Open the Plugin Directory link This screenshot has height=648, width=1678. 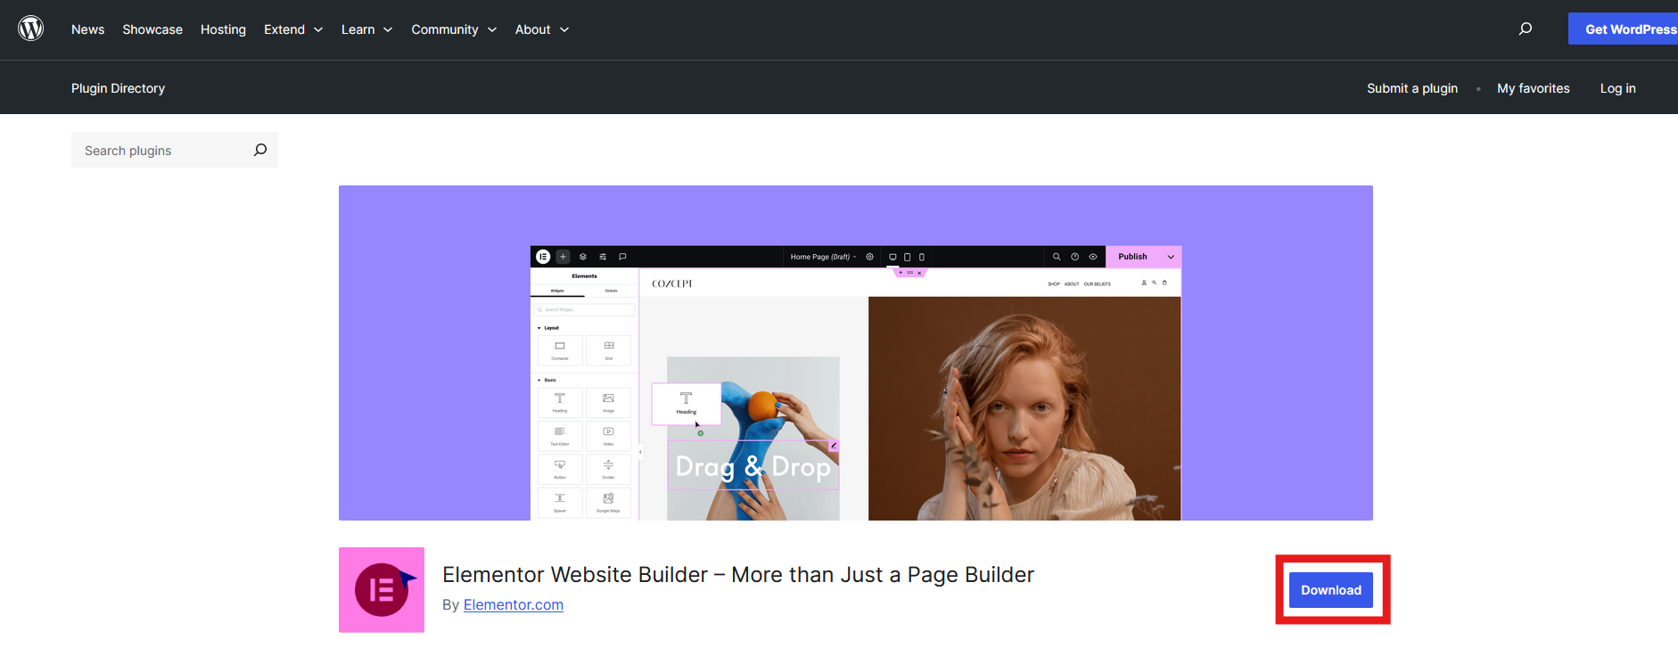tap(118, 88)
